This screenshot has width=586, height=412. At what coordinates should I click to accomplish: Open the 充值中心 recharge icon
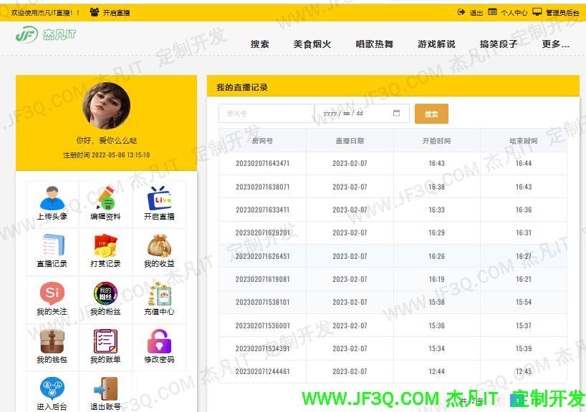coord(158,294)
